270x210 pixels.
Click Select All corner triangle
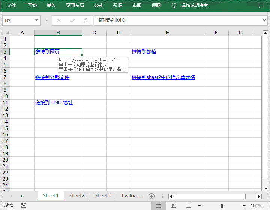coord(7,33)
